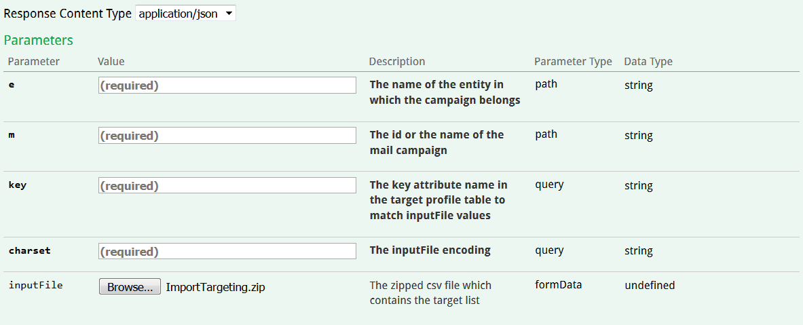The image size is (803, 325).
Task: Click the 'The inputFile encoding' description
Action: coord(430,250)
